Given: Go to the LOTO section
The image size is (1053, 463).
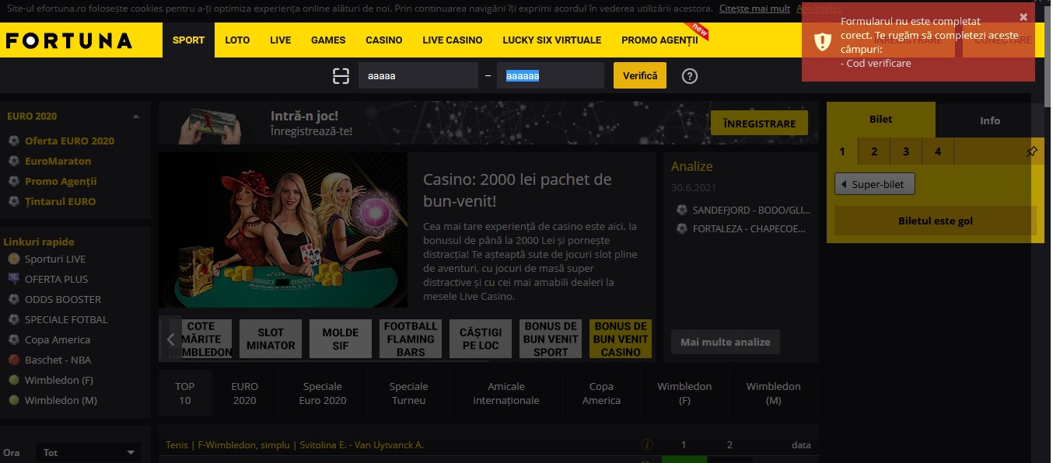Looking at the screenshot, I should [x=237, y=40].
